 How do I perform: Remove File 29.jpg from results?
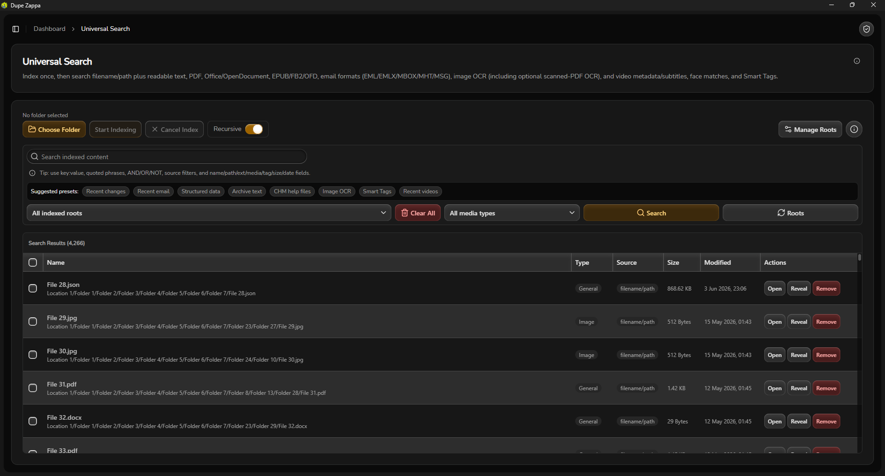[826, 322]
